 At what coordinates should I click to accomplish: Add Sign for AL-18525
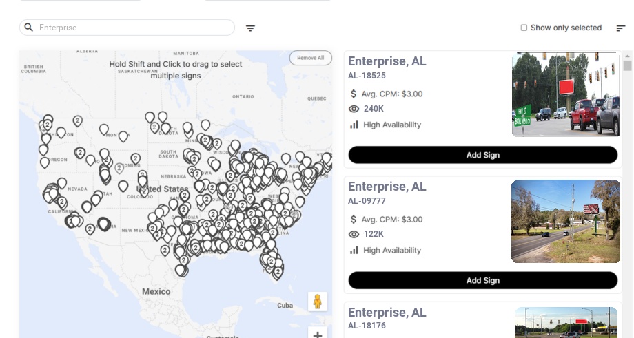click(483, 155)
